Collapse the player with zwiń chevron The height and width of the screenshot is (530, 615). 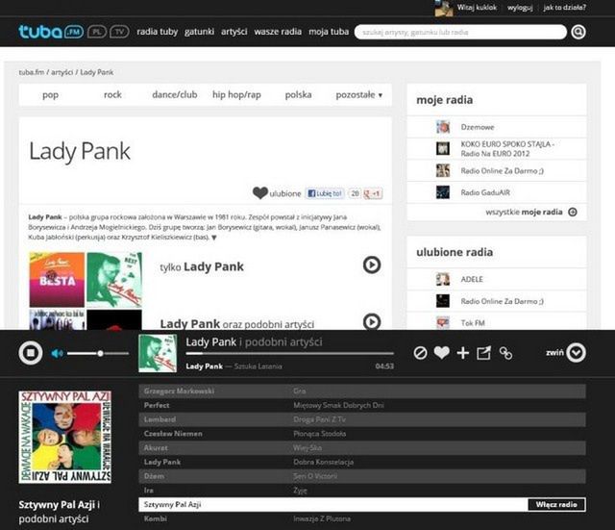(576, 353)
